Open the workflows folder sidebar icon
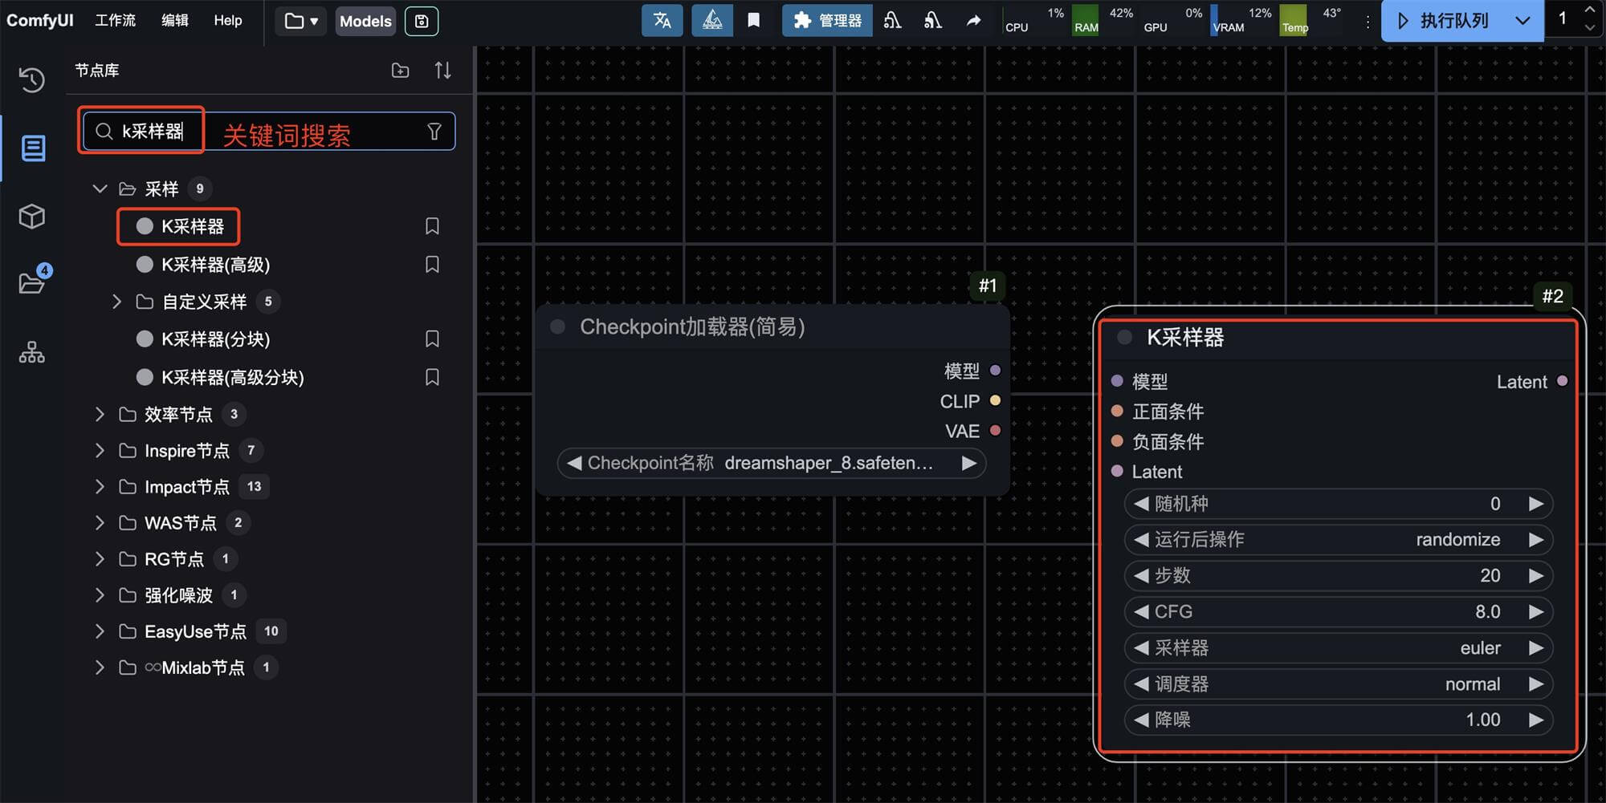This screenshot has width=1606, height=803. click(x=32, y=282)
